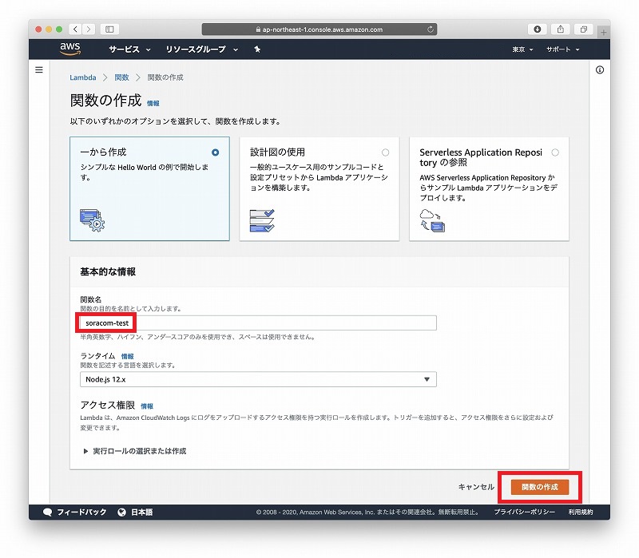Click the Safari address bar
Image resolution: width=639 pixels, height=558 pixels.
319,30
